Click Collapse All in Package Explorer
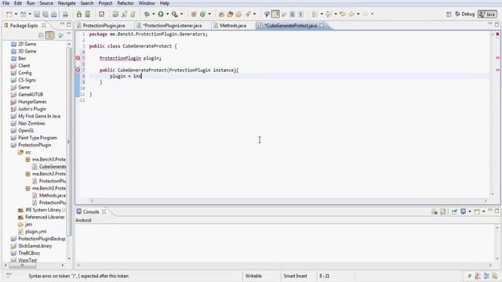The image size is (502, 282). point(41,35)
